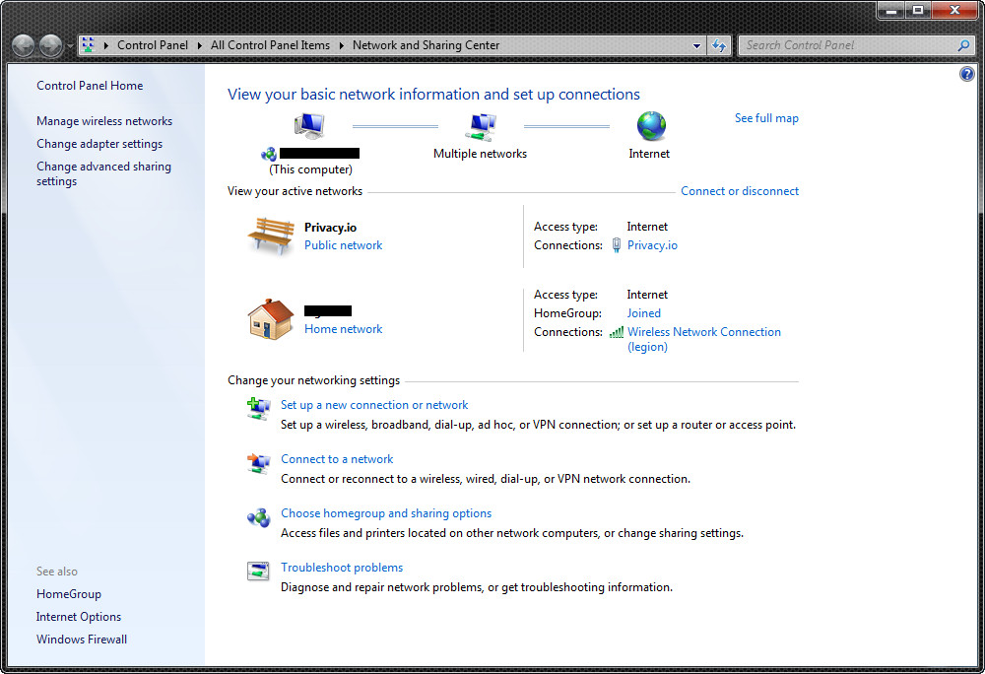The width and height of the screenshot is (985, 674).
Task: Expand arrow after Control Panel breadcrumb
Action: (x=199, y=45)
